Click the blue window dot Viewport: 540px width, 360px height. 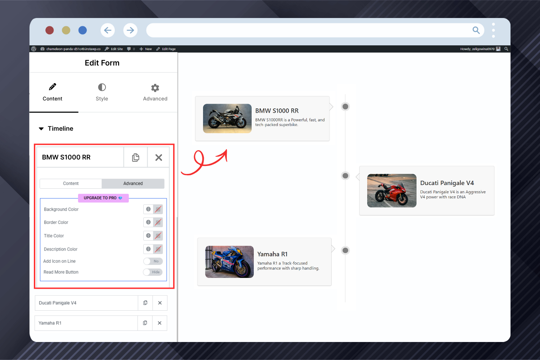click(82, 30)
